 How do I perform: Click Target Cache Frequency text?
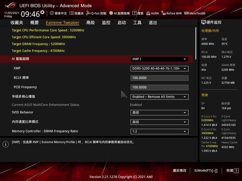(x=38, y=51)
